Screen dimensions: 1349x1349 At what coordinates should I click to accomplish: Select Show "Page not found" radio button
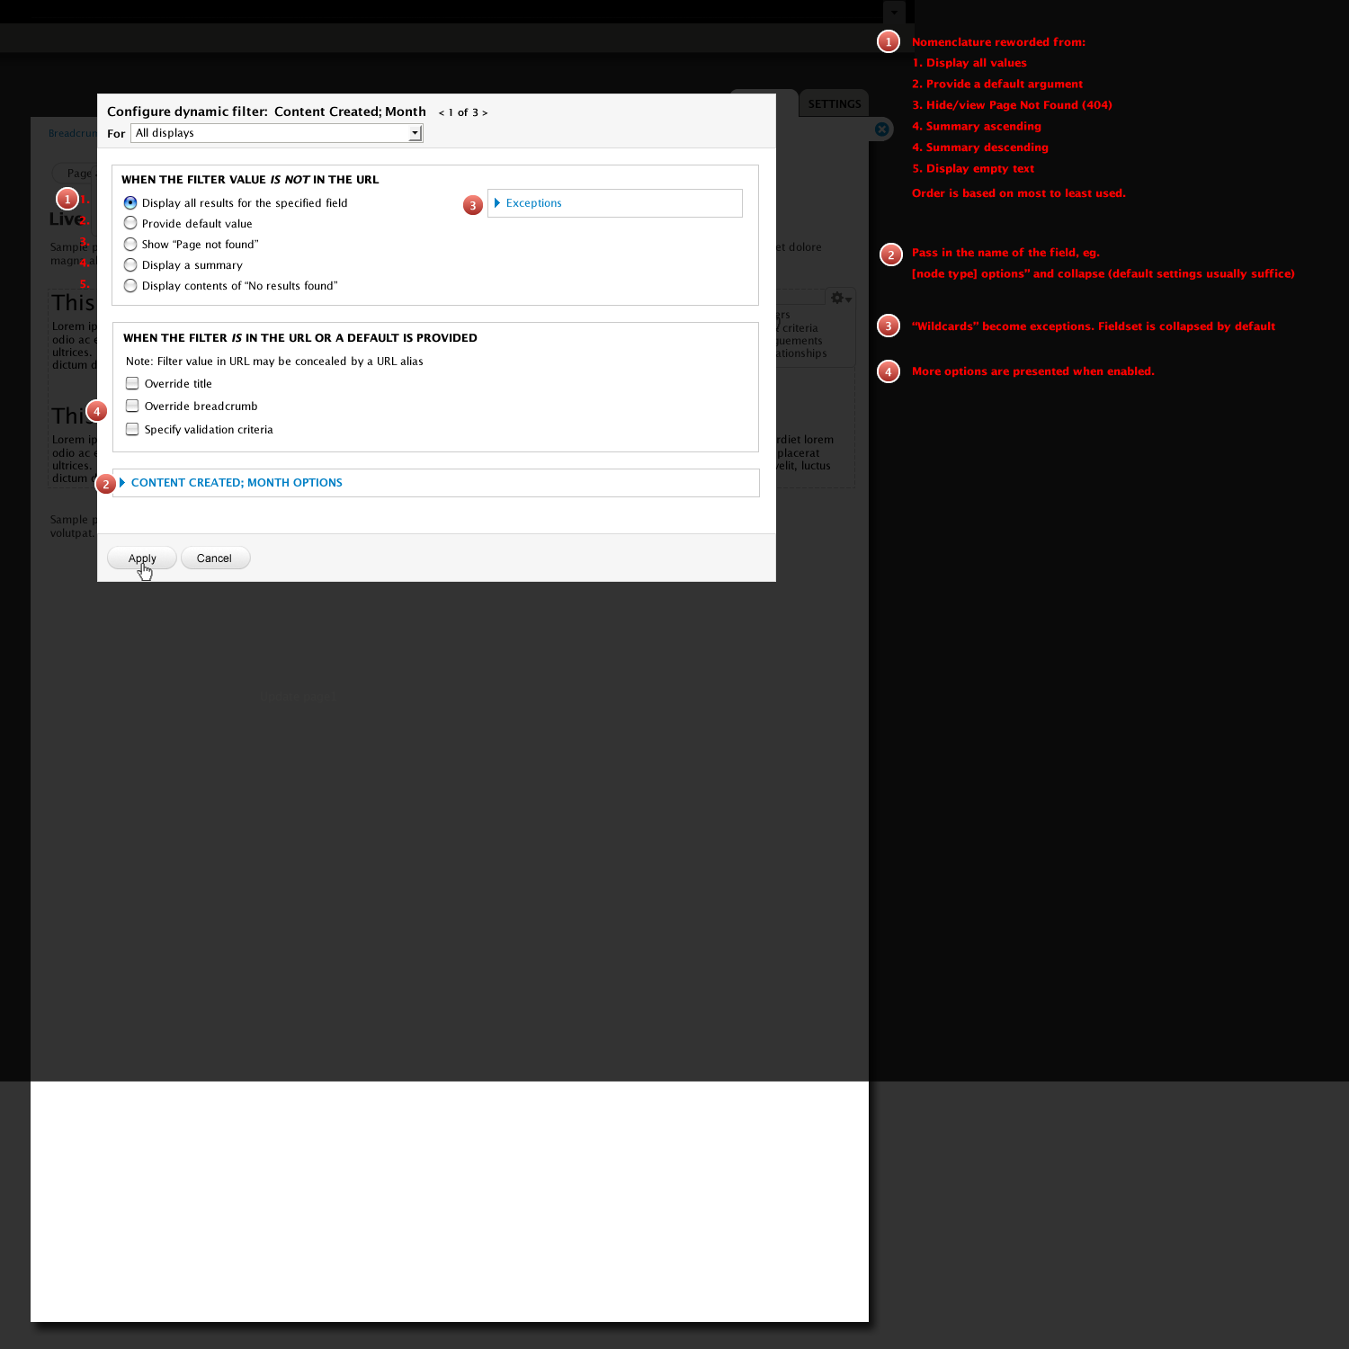[x=130, y=244]
